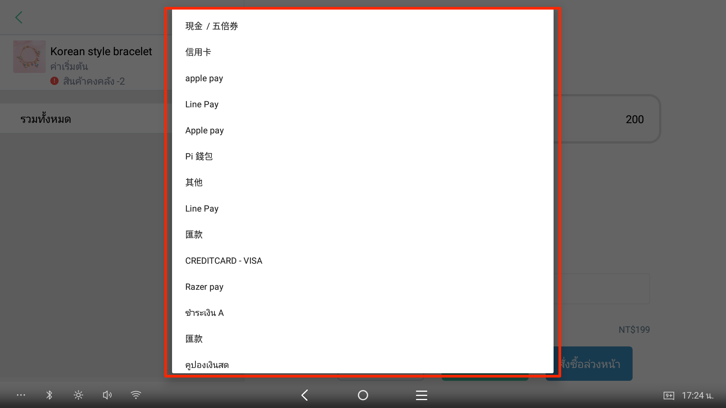Viewport: 726px width, 408px height.
Task: Choose ชำระเงิน A payment option
Action: [x=363, y=313]
